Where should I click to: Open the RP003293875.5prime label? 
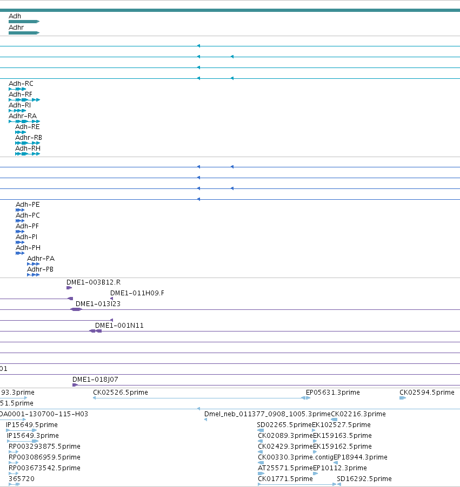pyautogui.click(x=44, y=447)
